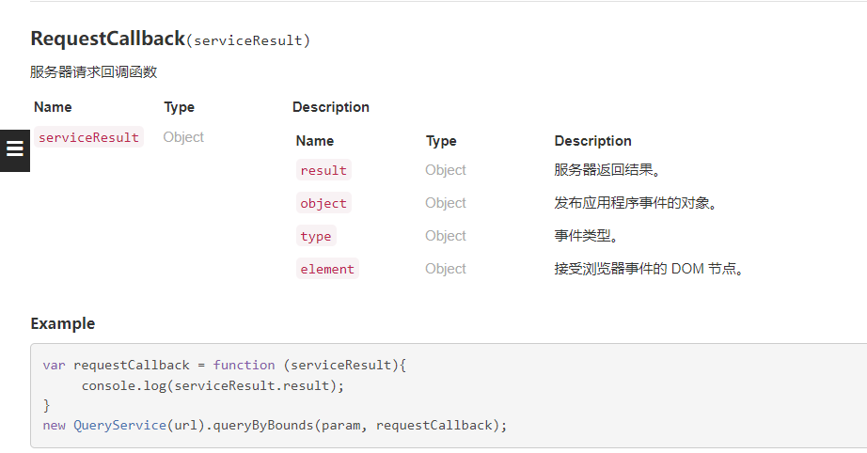Click the function keyword in the code example

244,366
